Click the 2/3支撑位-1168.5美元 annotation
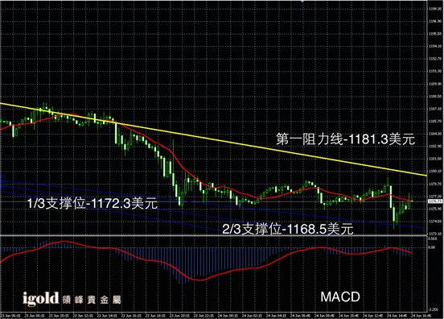 (288, 229)
